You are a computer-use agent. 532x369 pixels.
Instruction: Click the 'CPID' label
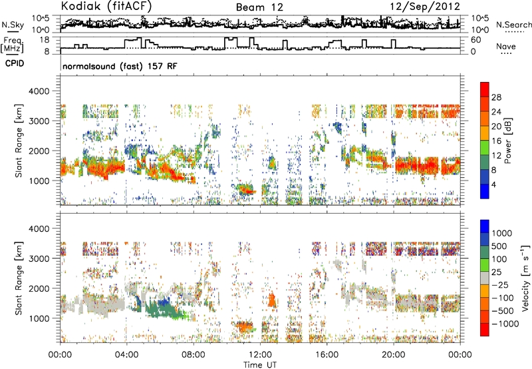(15, 63)
